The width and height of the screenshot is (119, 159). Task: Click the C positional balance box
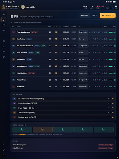[x=104, y=130]
